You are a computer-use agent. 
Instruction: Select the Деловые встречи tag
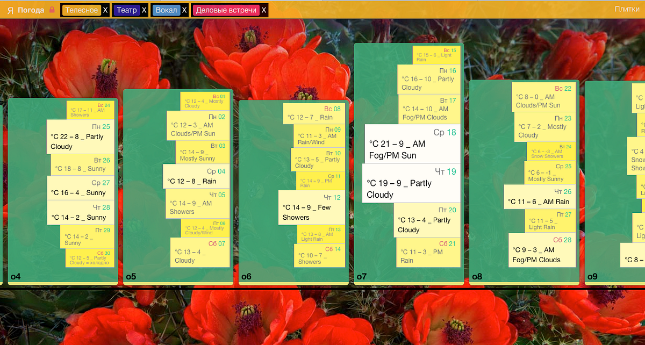[x=226, y=10]
